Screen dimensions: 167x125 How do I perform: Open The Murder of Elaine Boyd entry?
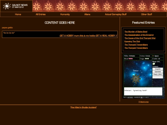(136, 32)
